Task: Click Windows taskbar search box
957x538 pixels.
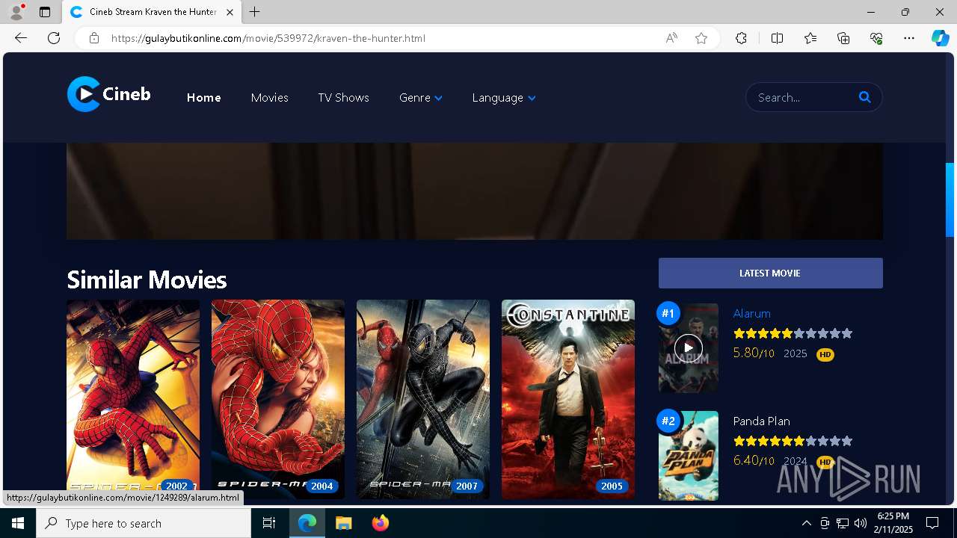Action: (x=144, y=523)
